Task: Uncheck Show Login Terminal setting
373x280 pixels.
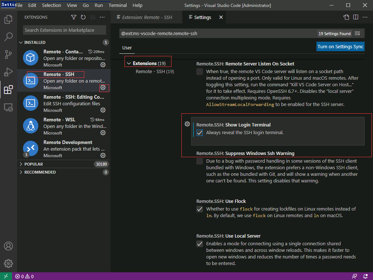Action: click(x=200, y=133)
